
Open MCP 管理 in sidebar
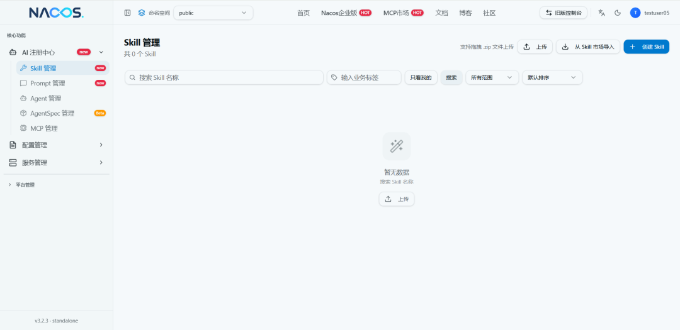tap(63, 128)
